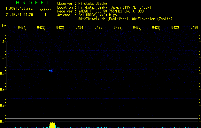
Task: Click the 0422 time marker
Action: (41, 28)
